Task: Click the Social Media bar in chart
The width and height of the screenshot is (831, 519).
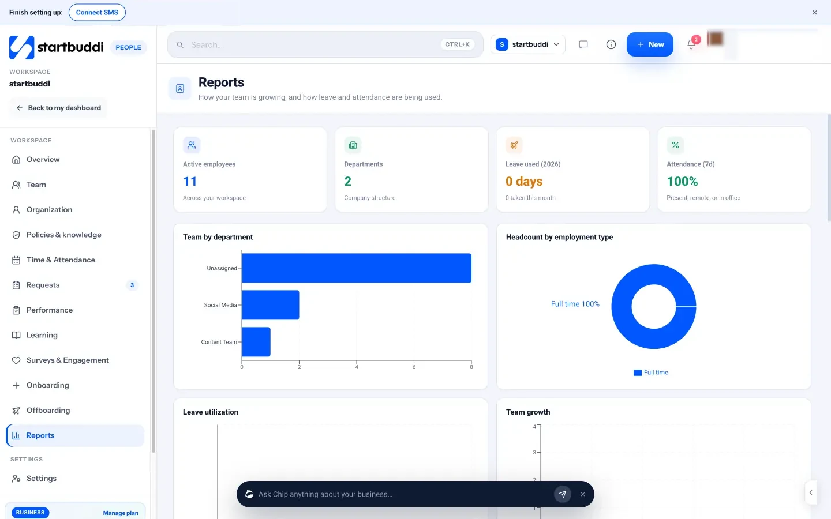Action: pyautogui.click(x=271, y=305)
